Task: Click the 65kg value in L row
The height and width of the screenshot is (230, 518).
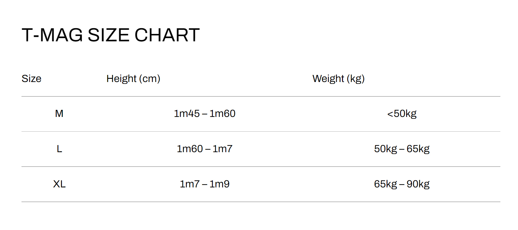Action: tap(418, 149)
